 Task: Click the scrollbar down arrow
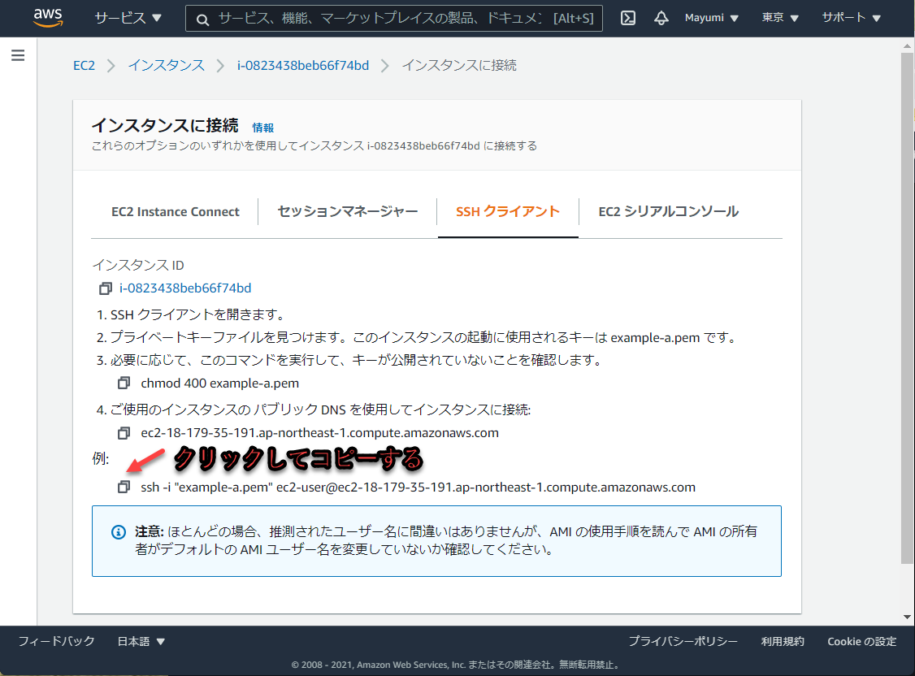pos(908,617)
